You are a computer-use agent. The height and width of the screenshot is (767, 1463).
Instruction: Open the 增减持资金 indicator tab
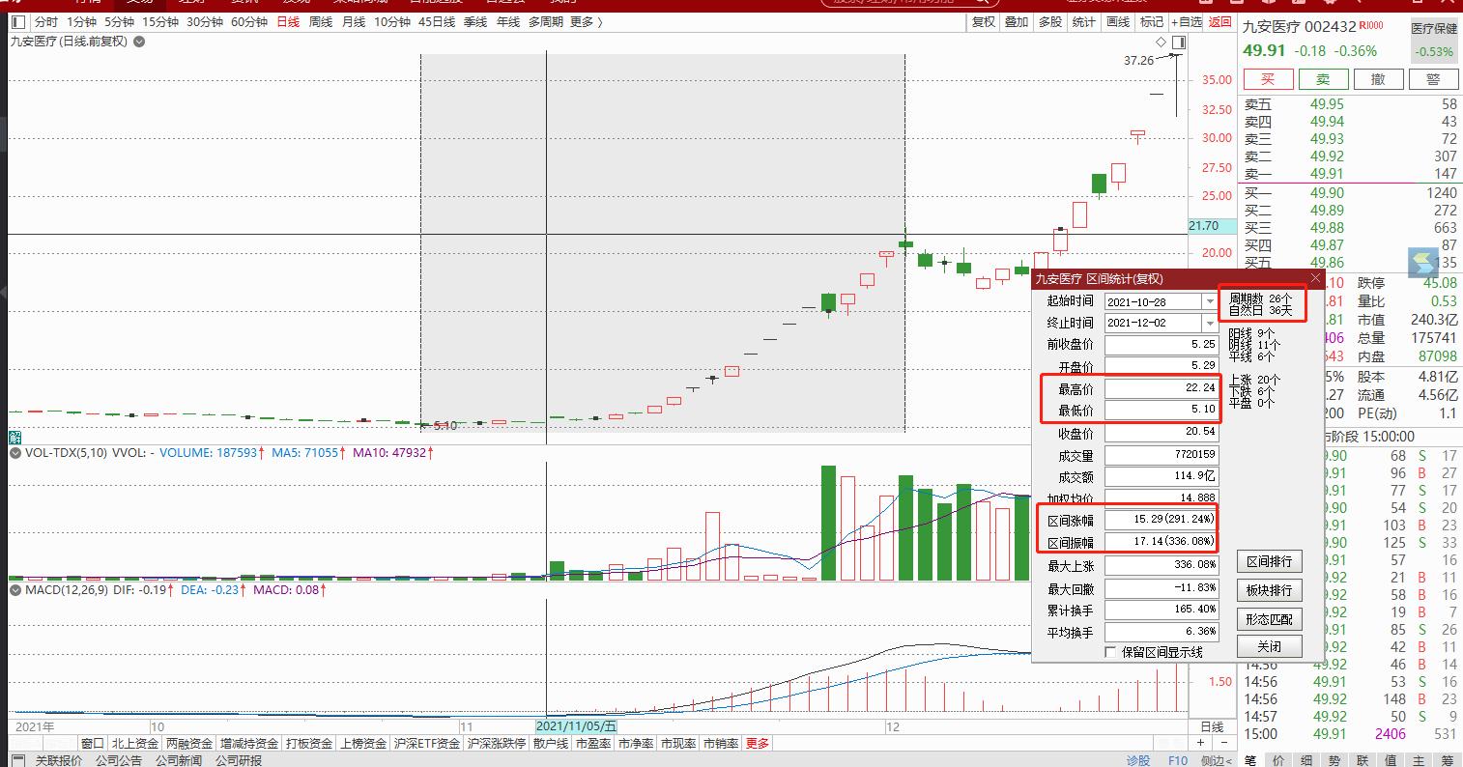coord(249,744)
